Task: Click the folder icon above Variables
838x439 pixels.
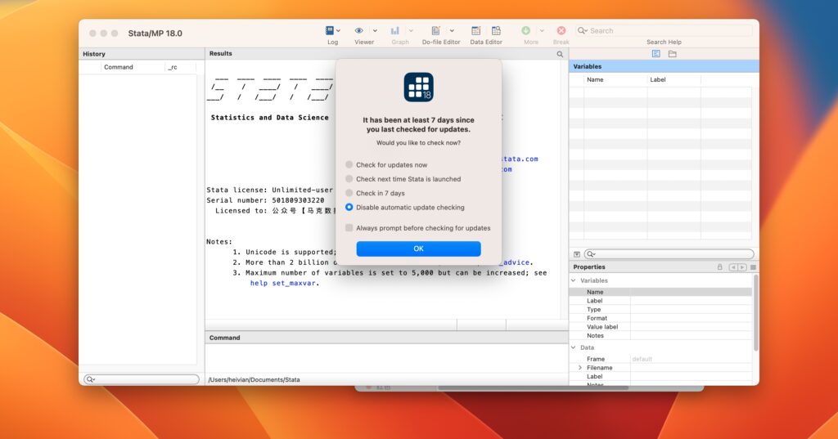Action: click(x=673, y=53)
